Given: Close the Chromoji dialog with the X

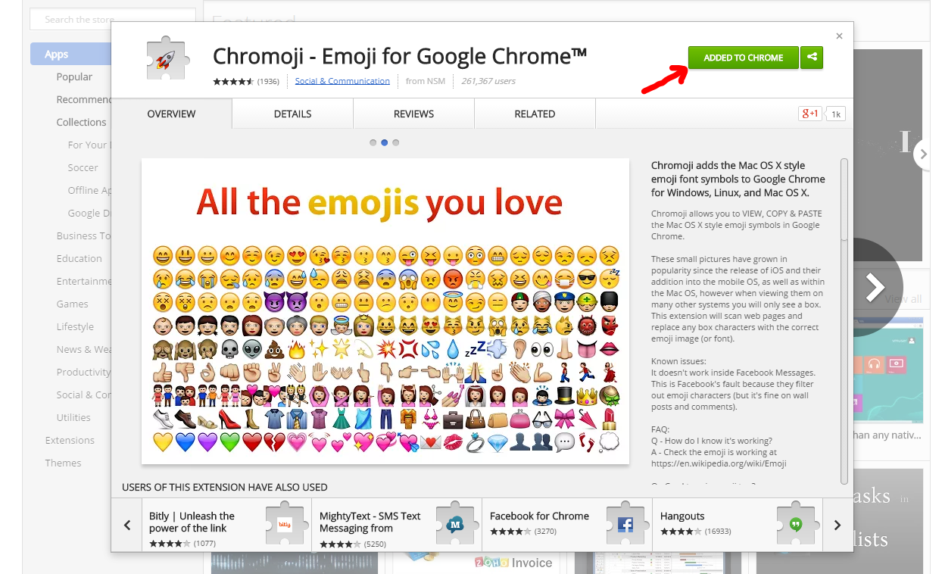Looking at the screenshot, I should (x=839, y=36).
